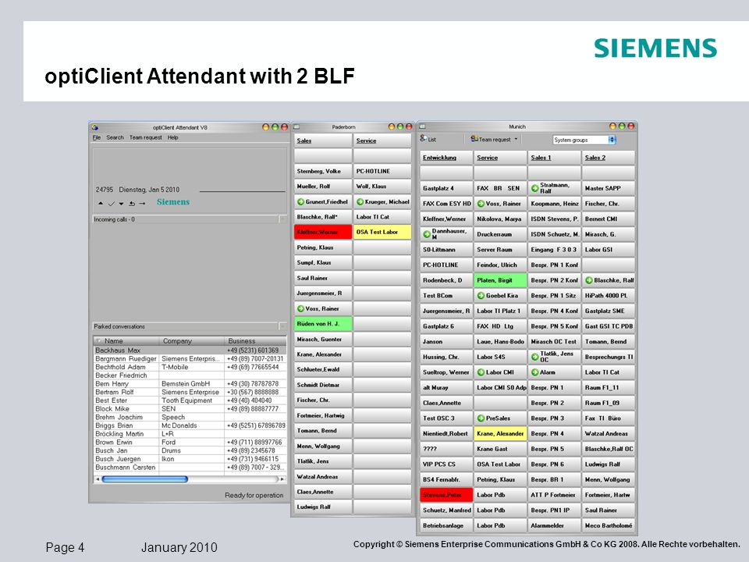The image size is (749, 562).
Task: Click the Druckerraum button in Munich
Action: [500, 234]
